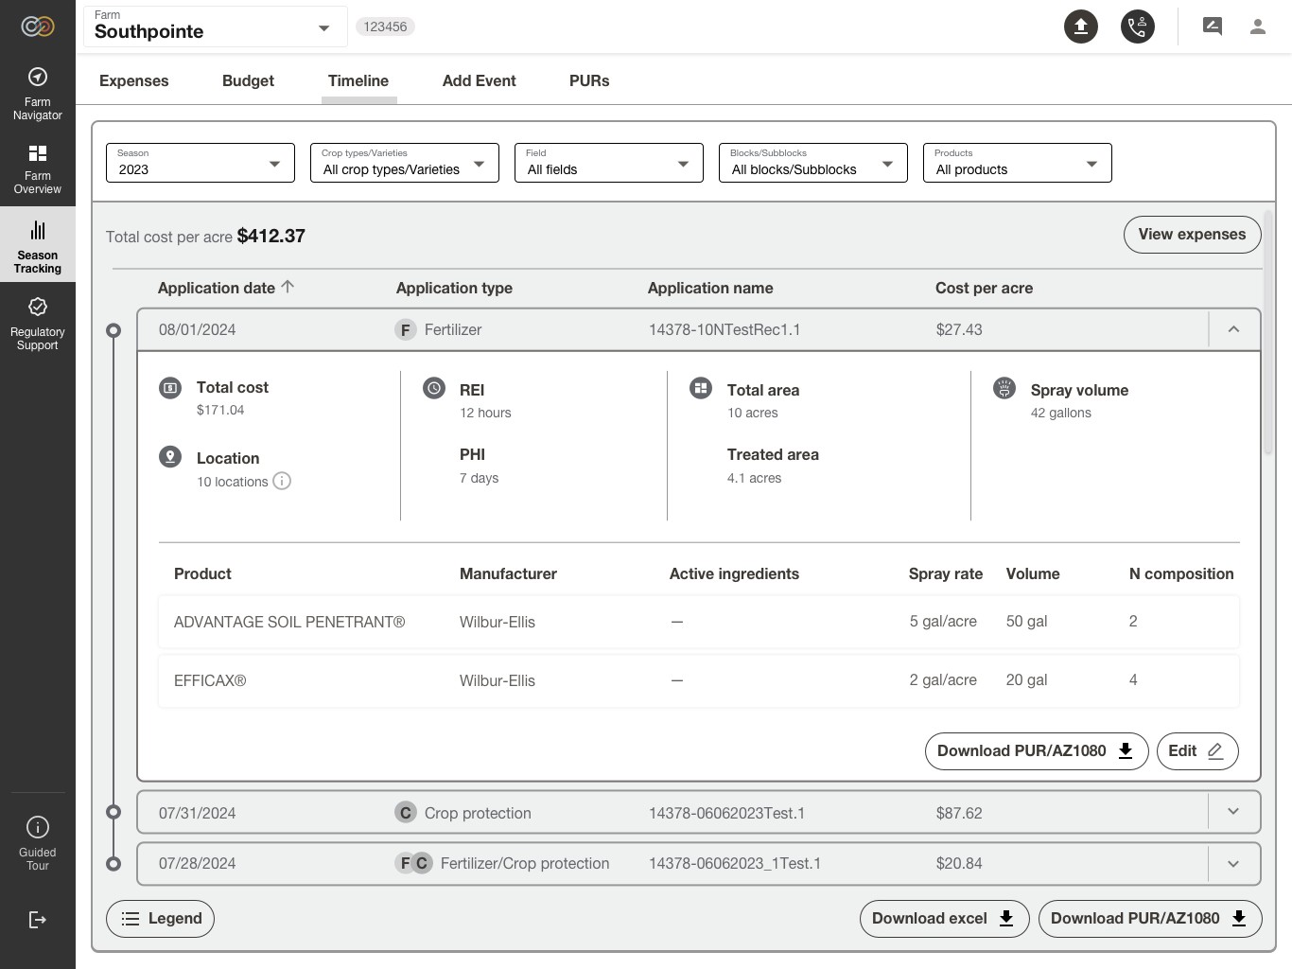Viewport: 1292px width, 969px height.
Task: Click the N composition column header
Action: click(x=1181, y=573)
